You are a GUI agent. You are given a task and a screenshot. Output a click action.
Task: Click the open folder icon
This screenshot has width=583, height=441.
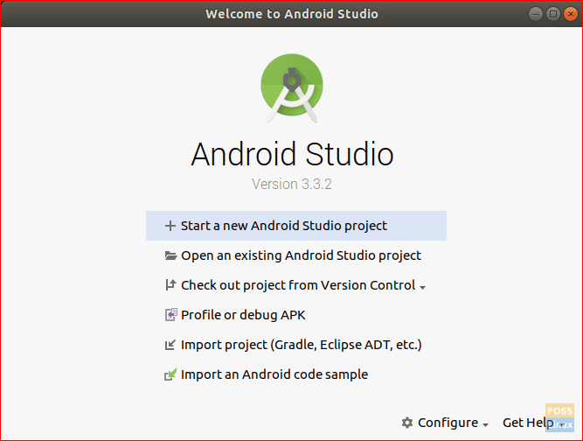pyautogui.click(x=170, y=255)
